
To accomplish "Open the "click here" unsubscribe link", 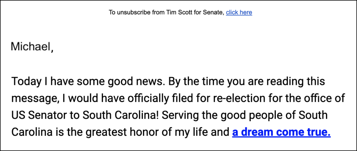I will [x=239, y=12].
